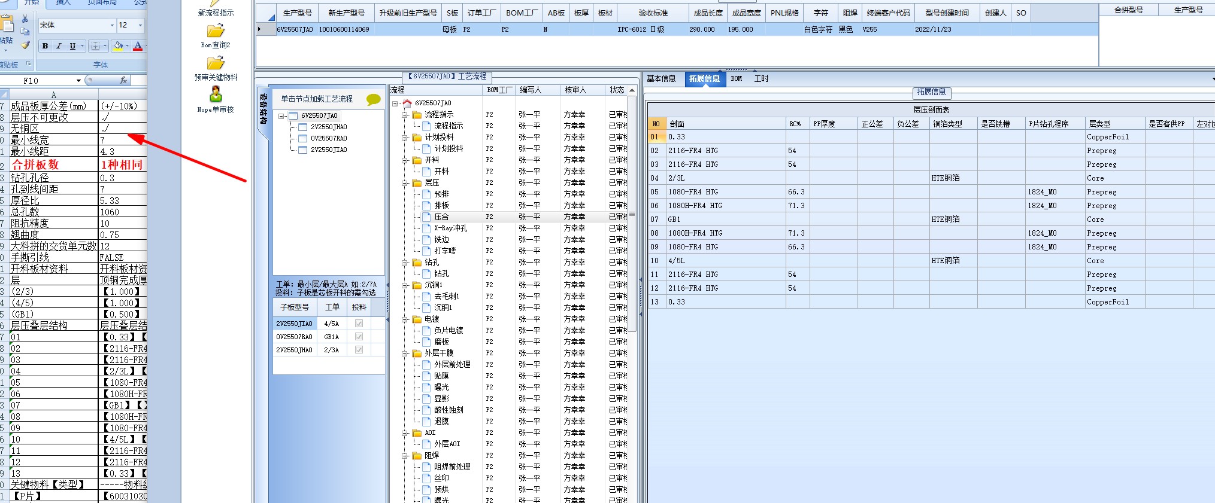Image resolution: width=1215 pixels, height=503 pixels.
Task: Click the 铜箔类型 column header
Action: 953,124
